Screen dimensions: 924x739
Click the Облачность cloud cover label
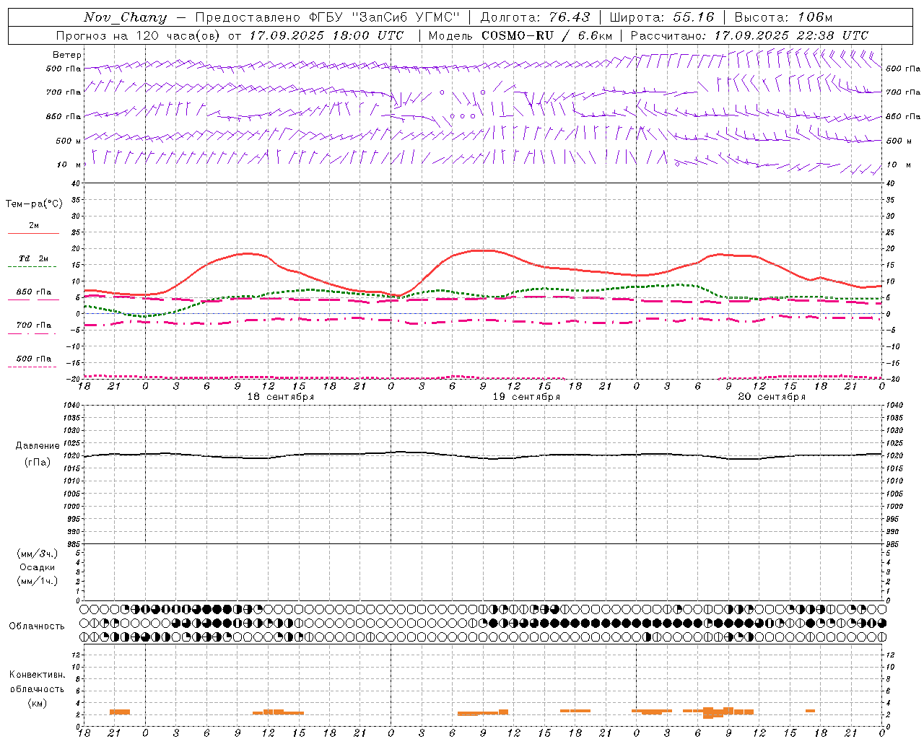pos(37,626)
